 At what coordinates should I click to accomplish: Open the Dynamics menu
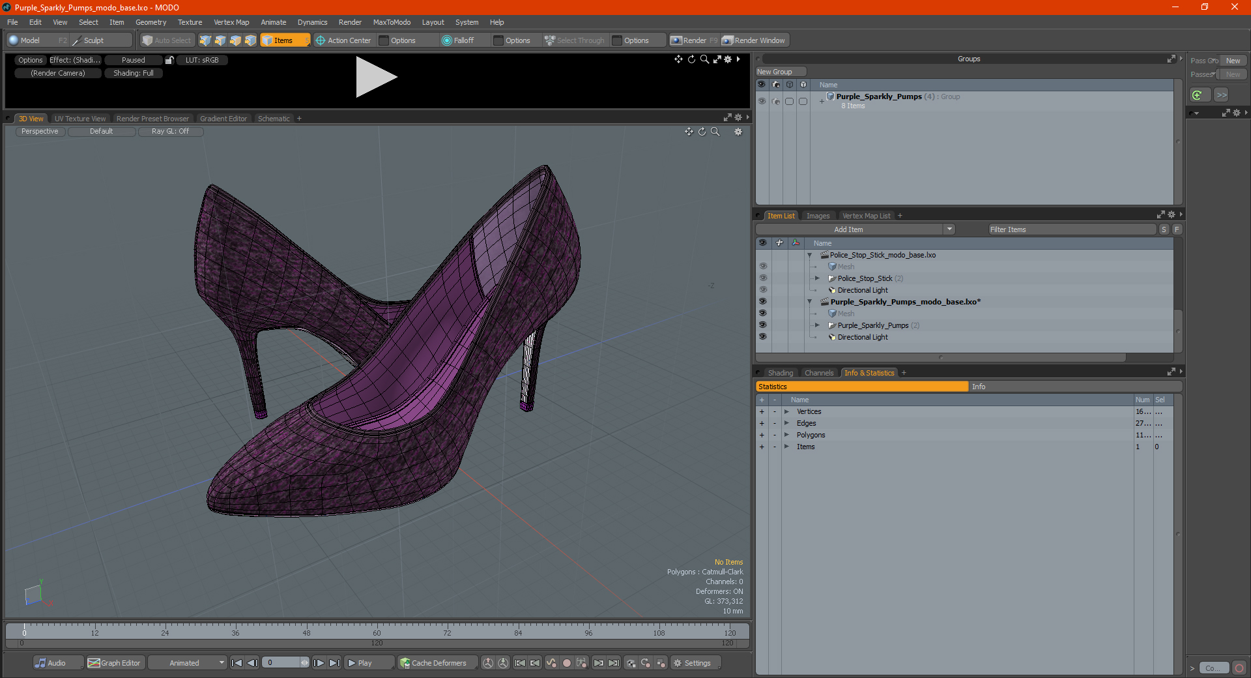(312, 22)
